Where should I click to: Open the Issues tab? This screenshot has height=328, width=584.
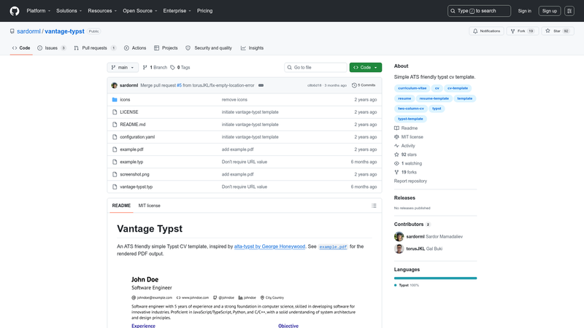coord(52,48)
